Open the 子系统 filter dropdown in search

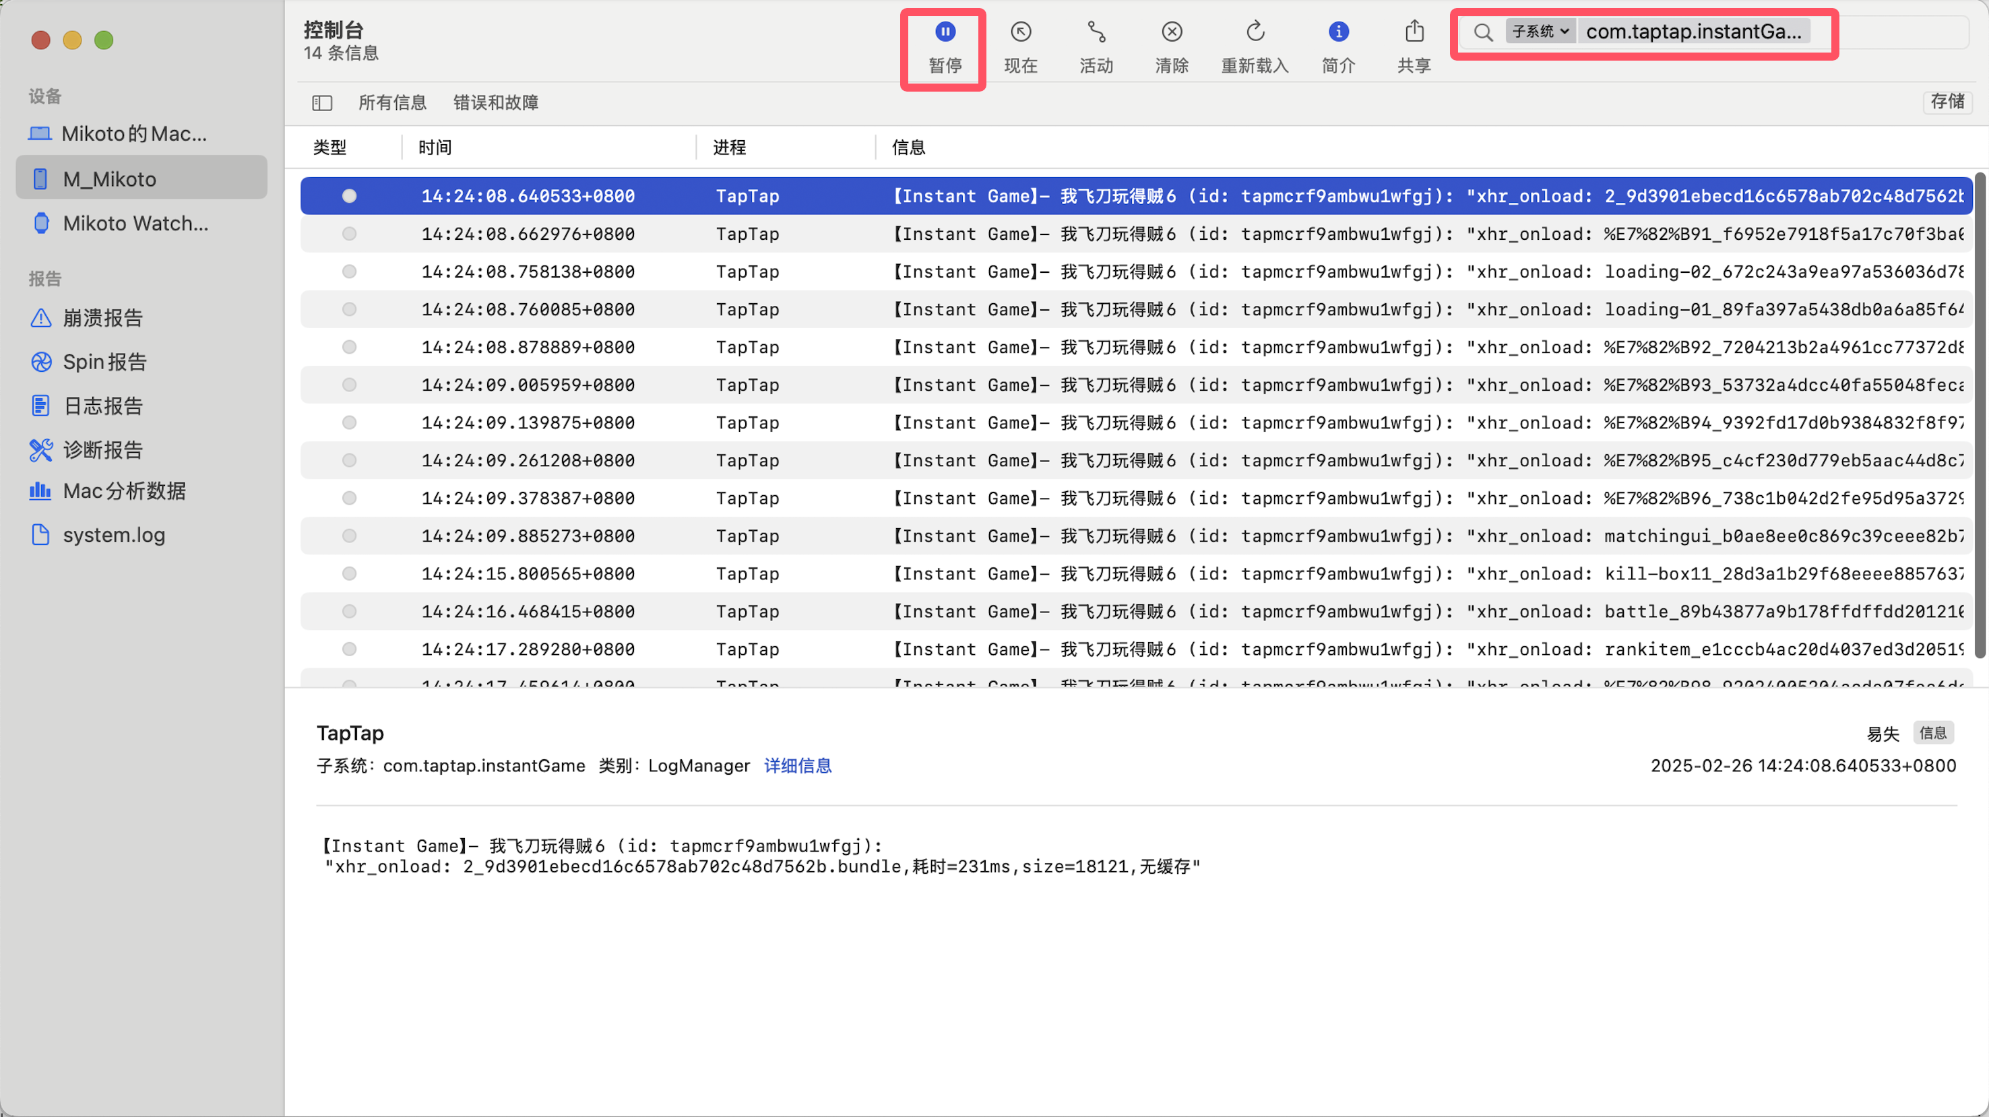(1540, 32)
